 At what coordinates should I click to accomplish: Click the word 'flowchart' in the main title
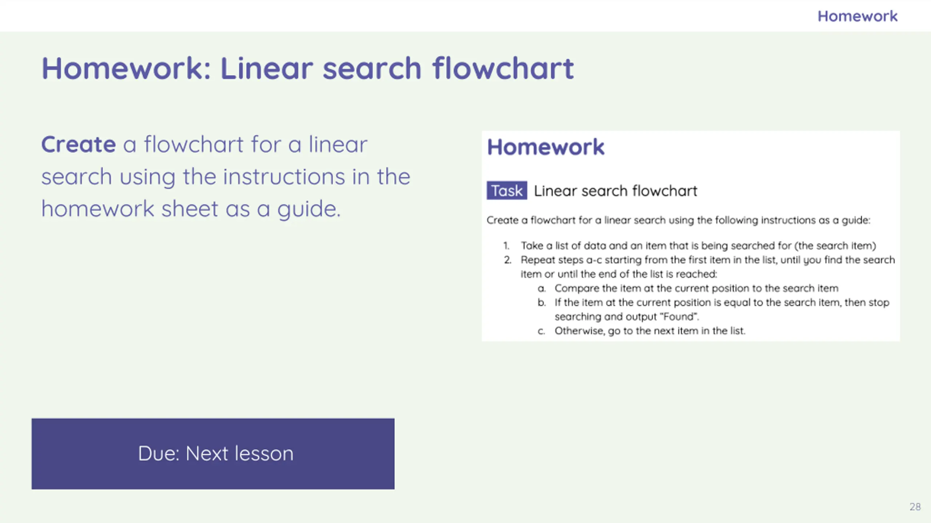503,68
